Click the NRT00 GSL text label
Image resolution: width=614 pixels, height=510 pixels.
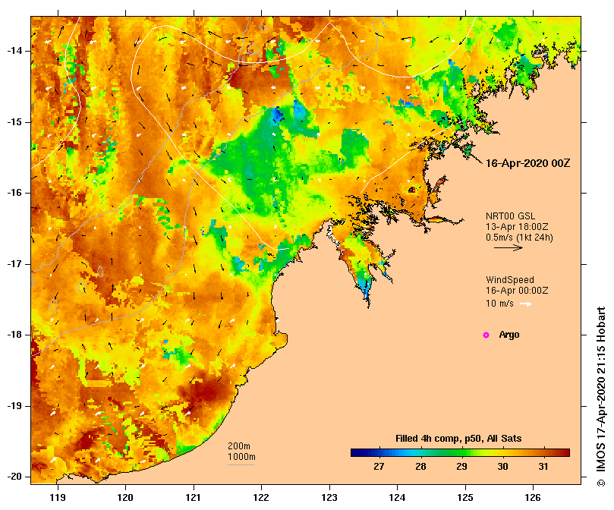[x=510, y=216]
